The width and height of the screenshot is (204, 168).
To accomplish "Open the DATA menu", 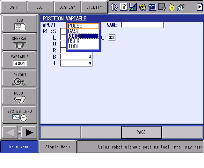I will pos(14,7).
